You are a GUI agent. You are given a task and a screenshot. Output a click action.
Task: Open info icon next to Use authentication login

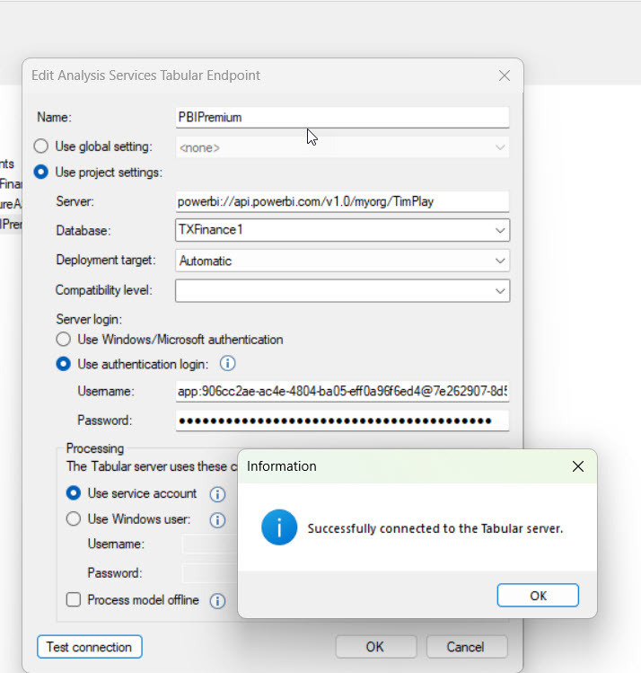click(x=228, y=364)
